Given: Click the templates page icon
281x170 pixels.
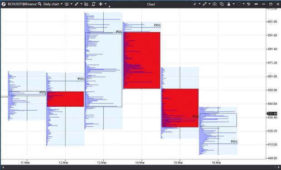Looking at the screenshot, I should coord(93,4).
